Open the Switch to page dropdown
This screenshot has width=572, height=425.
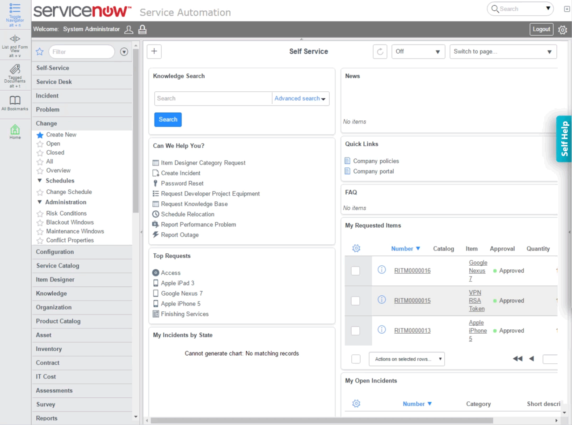pyautogui.click(x=503, y=51)
